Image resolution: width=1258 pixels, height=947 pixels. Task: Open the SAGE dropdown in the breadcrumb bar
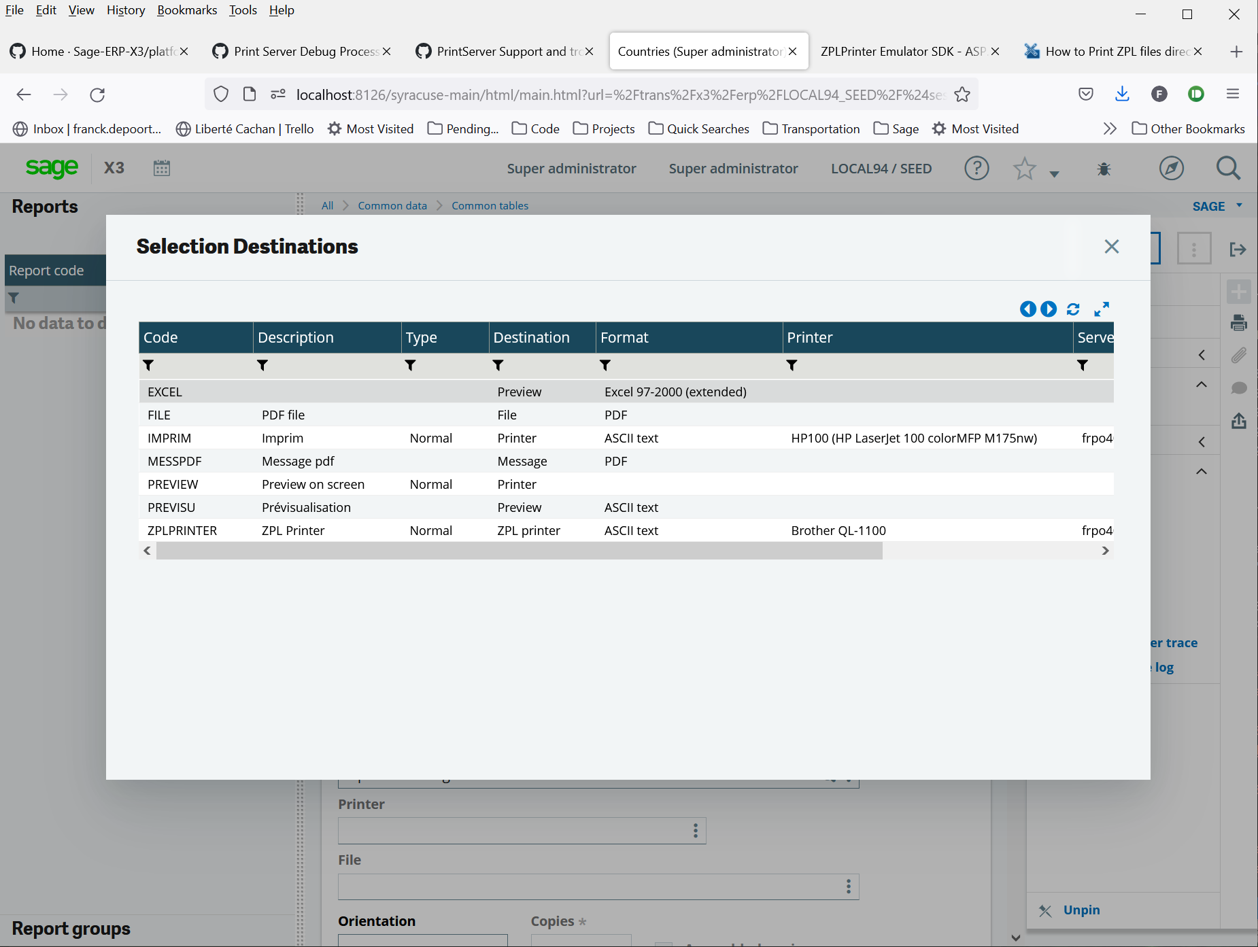pyautogui.click(x=1216, y=205)
